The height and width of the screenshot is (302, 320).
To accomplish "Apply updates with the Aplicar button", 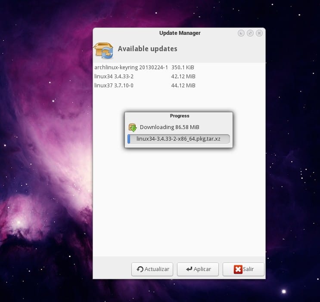I will point(198,269).
